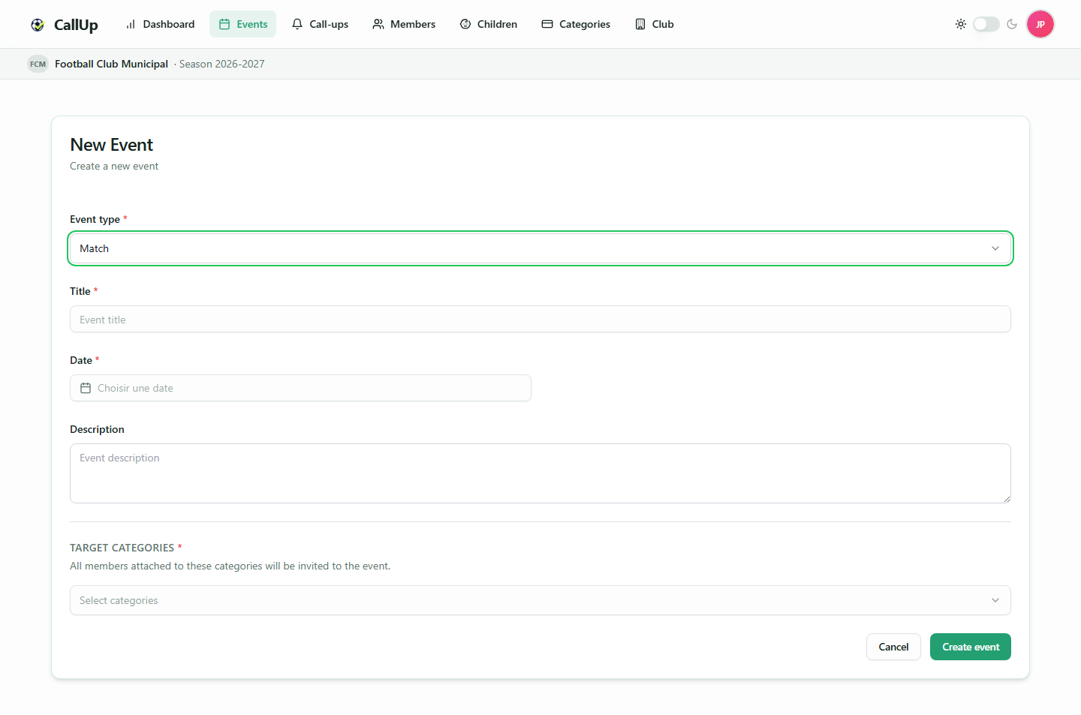This screenshot has width=1081, height=715.
Task: Open the Categories nav label
Action: [x=585, y=24]
